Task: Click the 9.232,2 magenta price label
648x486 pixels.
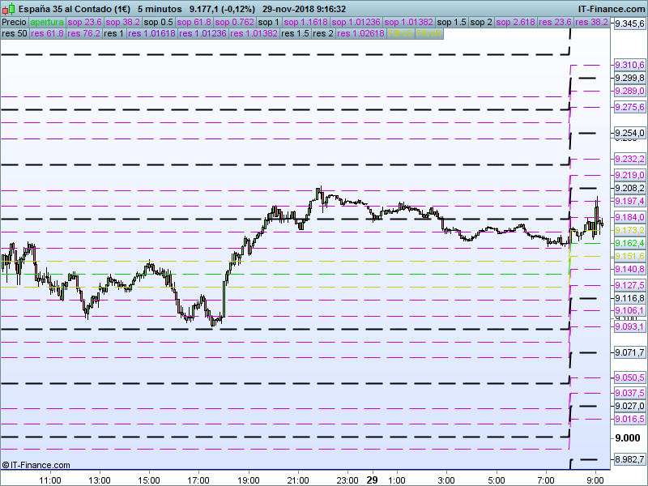Action: pos(629,159)
